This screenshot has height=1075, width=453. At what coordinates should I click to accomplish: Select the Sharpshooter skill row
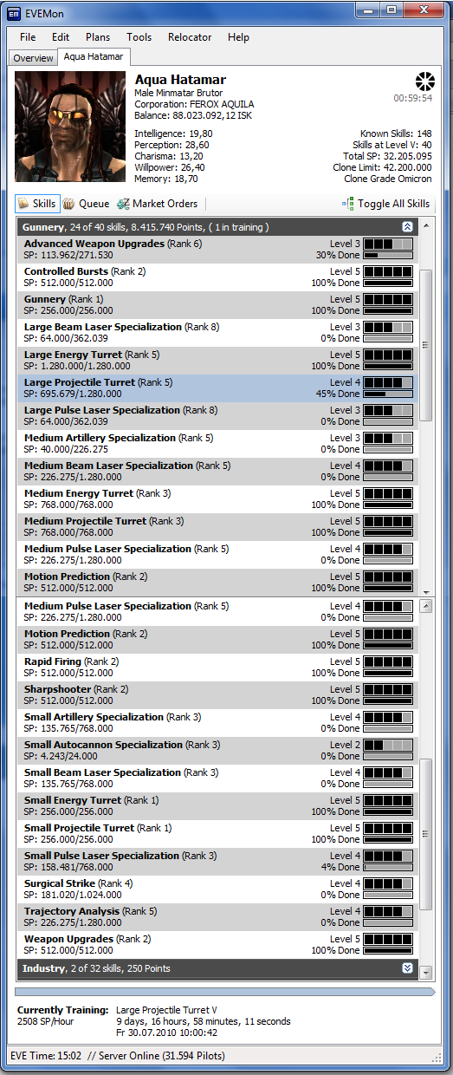click(217, 695)
